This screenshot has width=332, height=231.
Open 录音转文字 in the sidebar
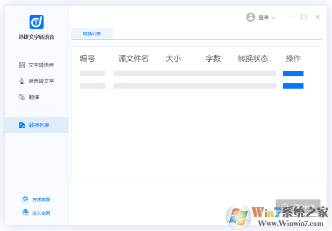(x=37, y=81)
